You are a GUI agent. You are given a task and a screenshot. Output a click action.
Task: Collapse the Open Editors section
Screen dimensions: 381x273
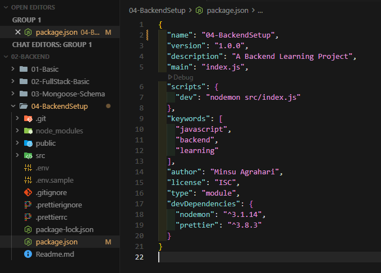coord(6,7)
